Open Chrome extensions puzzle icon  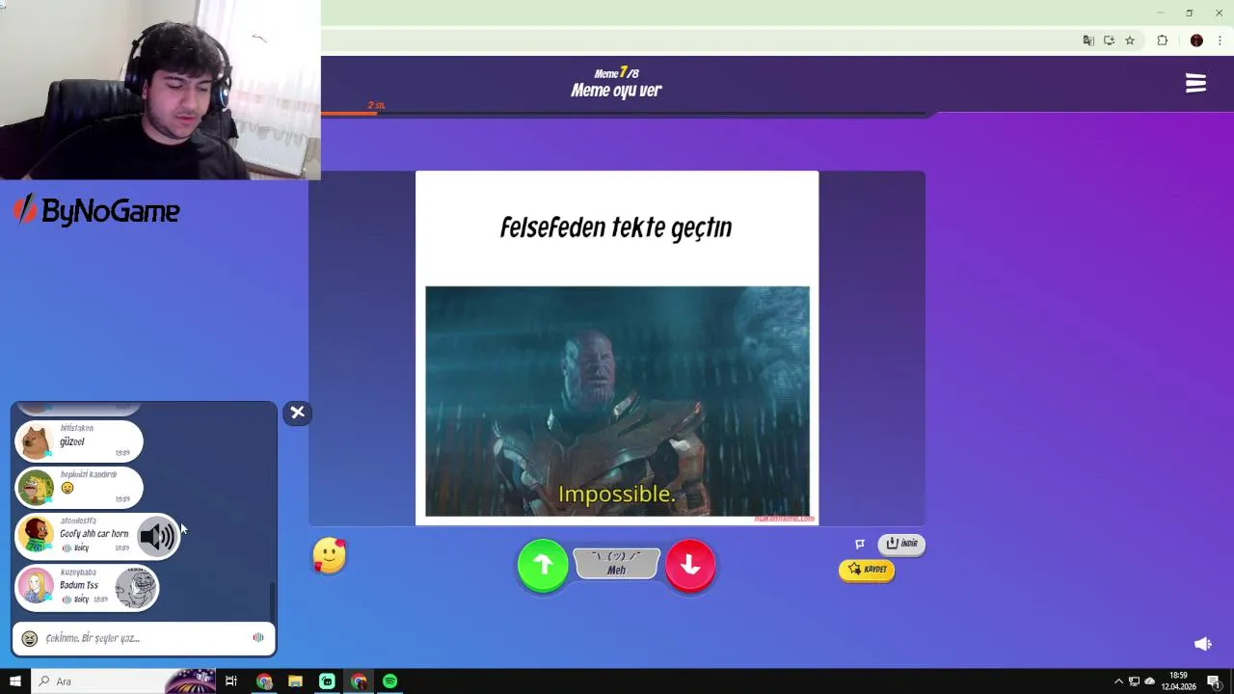[1162, 40]
